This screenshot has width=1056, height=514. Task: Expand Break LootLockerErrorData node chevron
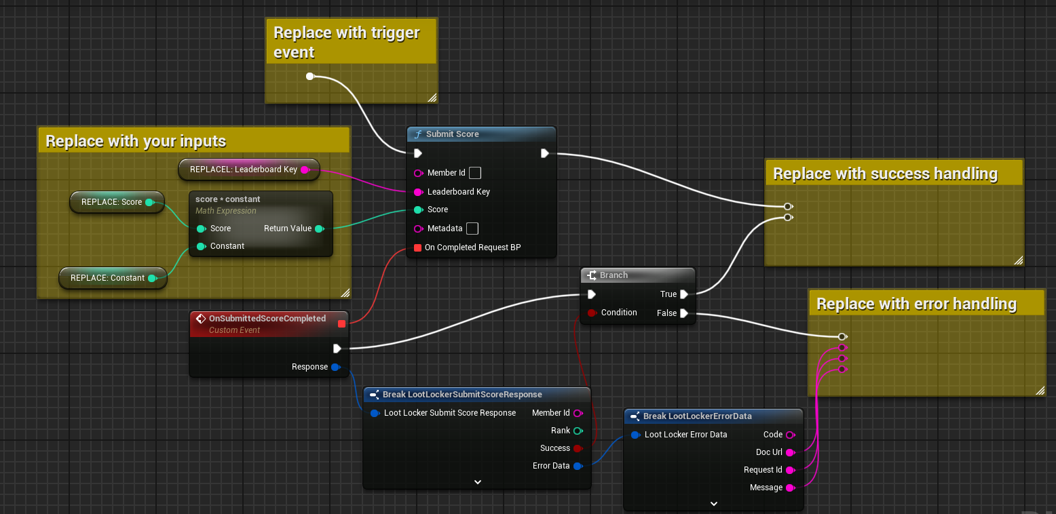point(713,504)
